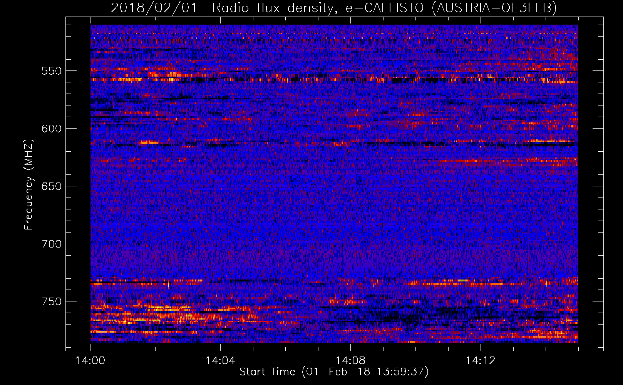Click the '650' frequency tick label
This screenshot has width=623, height=385.
click(52, 186)
